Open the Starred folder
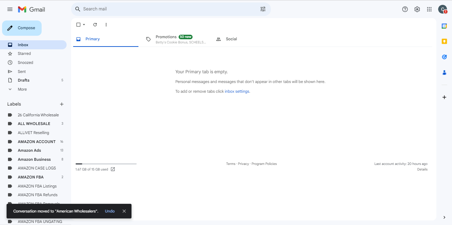 [33, 53]
